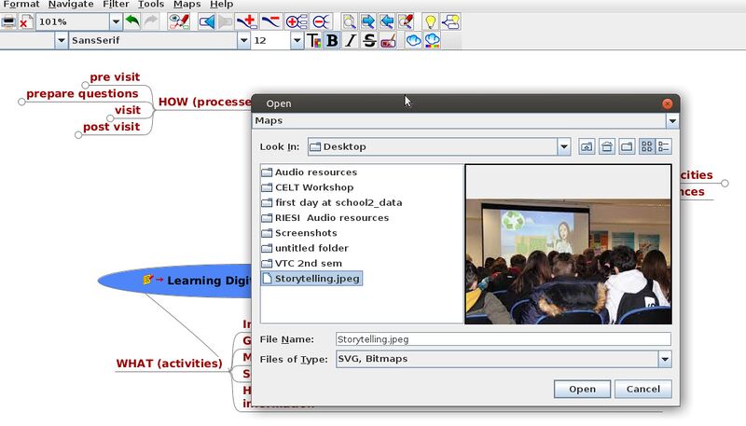
Task: Expand the Look In Desktop dropdown
Action: [564, 147]
